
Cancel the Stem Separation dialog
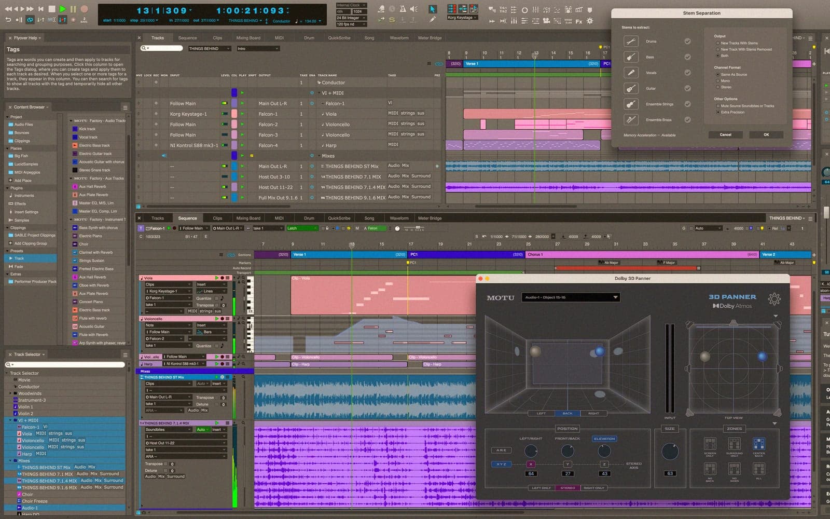click(x=725, y=134)
